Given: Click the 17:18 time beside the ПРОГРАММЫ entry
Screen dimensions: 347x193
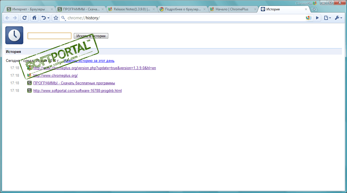Looking at the screenshot, I should pos(15,83).
